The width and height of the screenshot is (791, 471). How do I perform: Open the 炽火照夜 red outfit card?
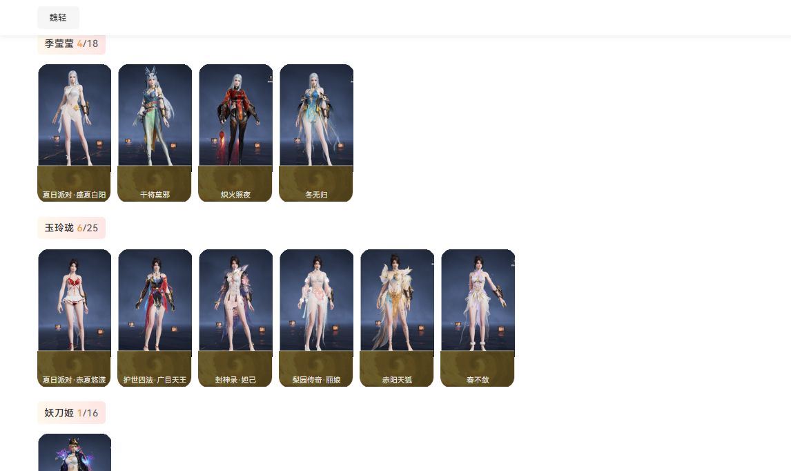[235, 133]
